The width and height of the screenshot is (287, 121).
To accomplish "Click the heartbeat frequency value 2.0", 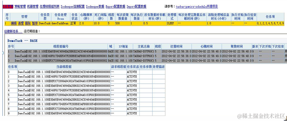I will (86, 23).
